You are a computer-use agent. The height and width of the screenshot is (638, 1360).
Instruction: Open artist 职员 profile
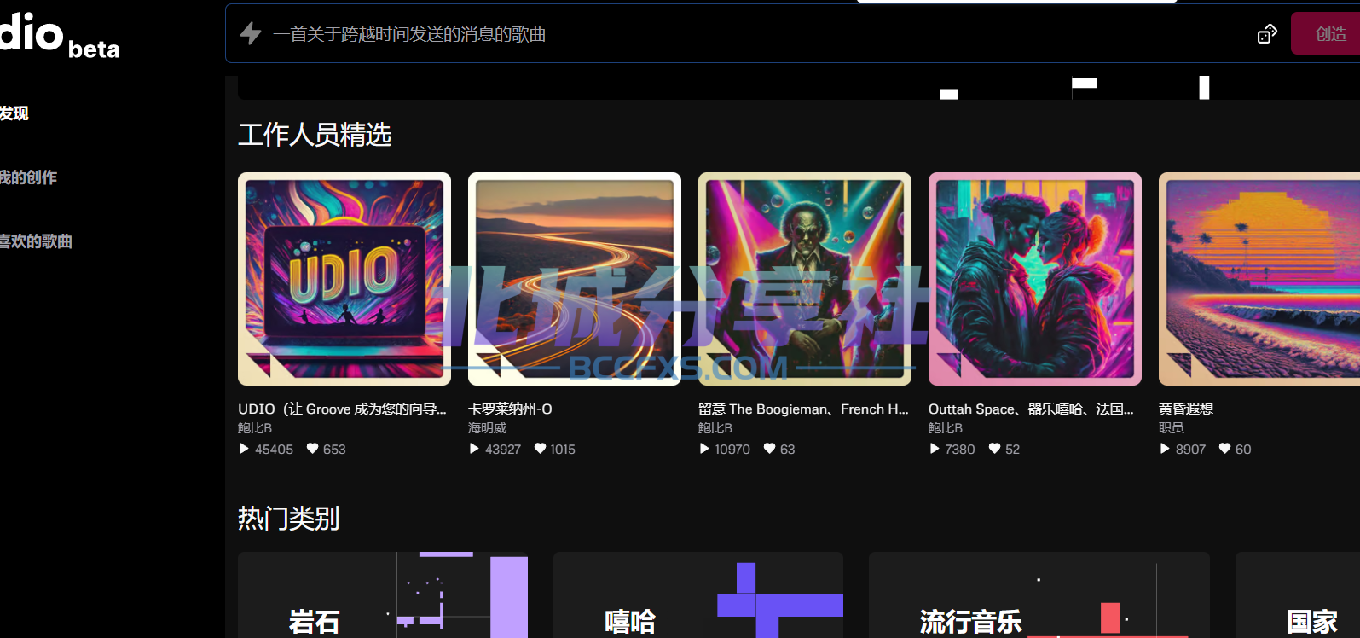[1172, 428]
